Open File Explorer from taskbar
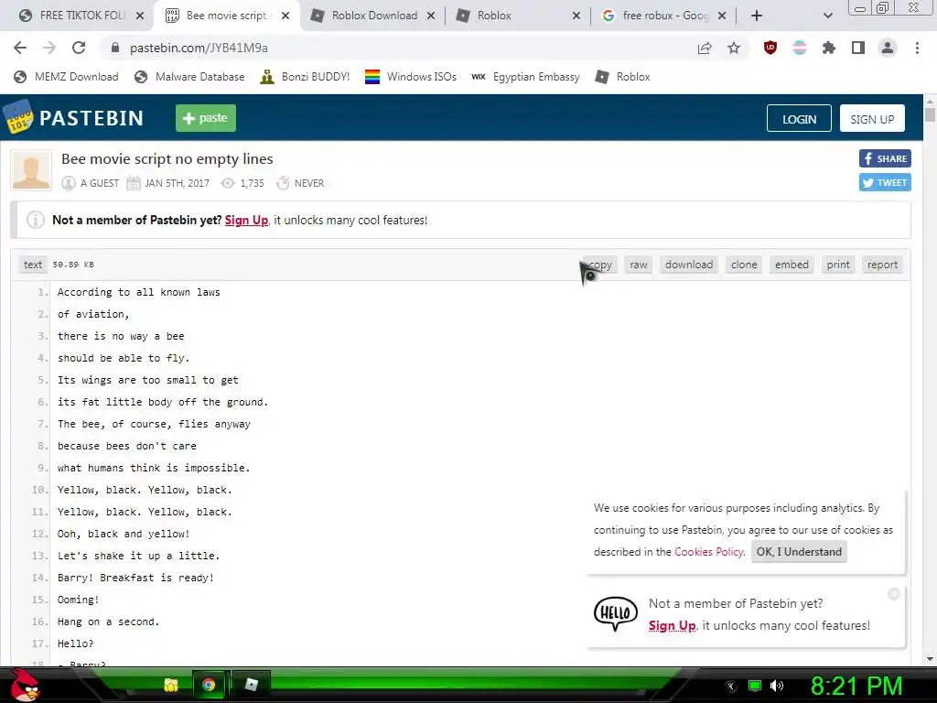This screenshot has width=937, height=703. point(171,685)
